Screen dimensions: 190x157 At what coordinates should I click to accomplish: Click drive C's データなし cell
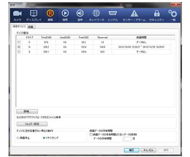141,42
